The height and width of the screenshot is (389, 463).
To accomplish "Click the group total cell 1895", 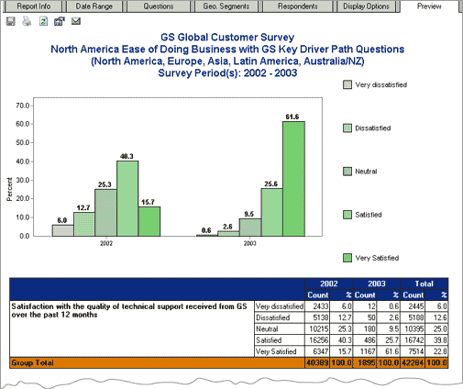I will tap(365, 363).
